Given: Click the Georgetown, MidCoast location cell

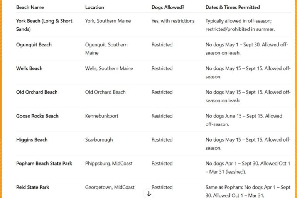Looking at the screenshot, I should 110,187.
